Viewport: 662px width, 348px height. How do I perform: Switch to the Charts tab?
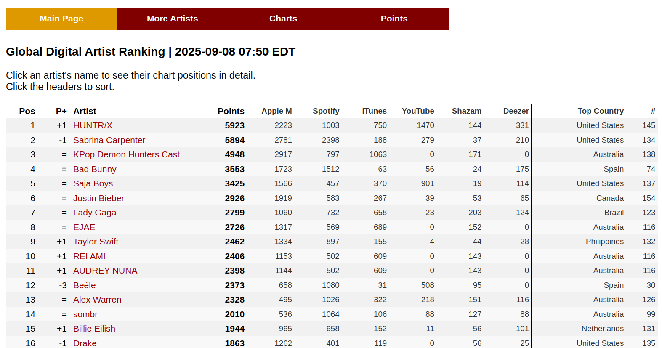[283, 19]
